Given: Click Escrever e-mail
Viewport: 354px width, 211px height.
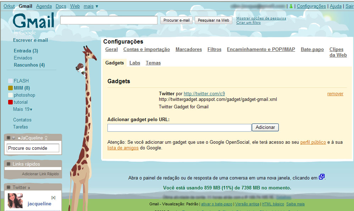Looking at the screenshot, I should (x=31, y=40).
